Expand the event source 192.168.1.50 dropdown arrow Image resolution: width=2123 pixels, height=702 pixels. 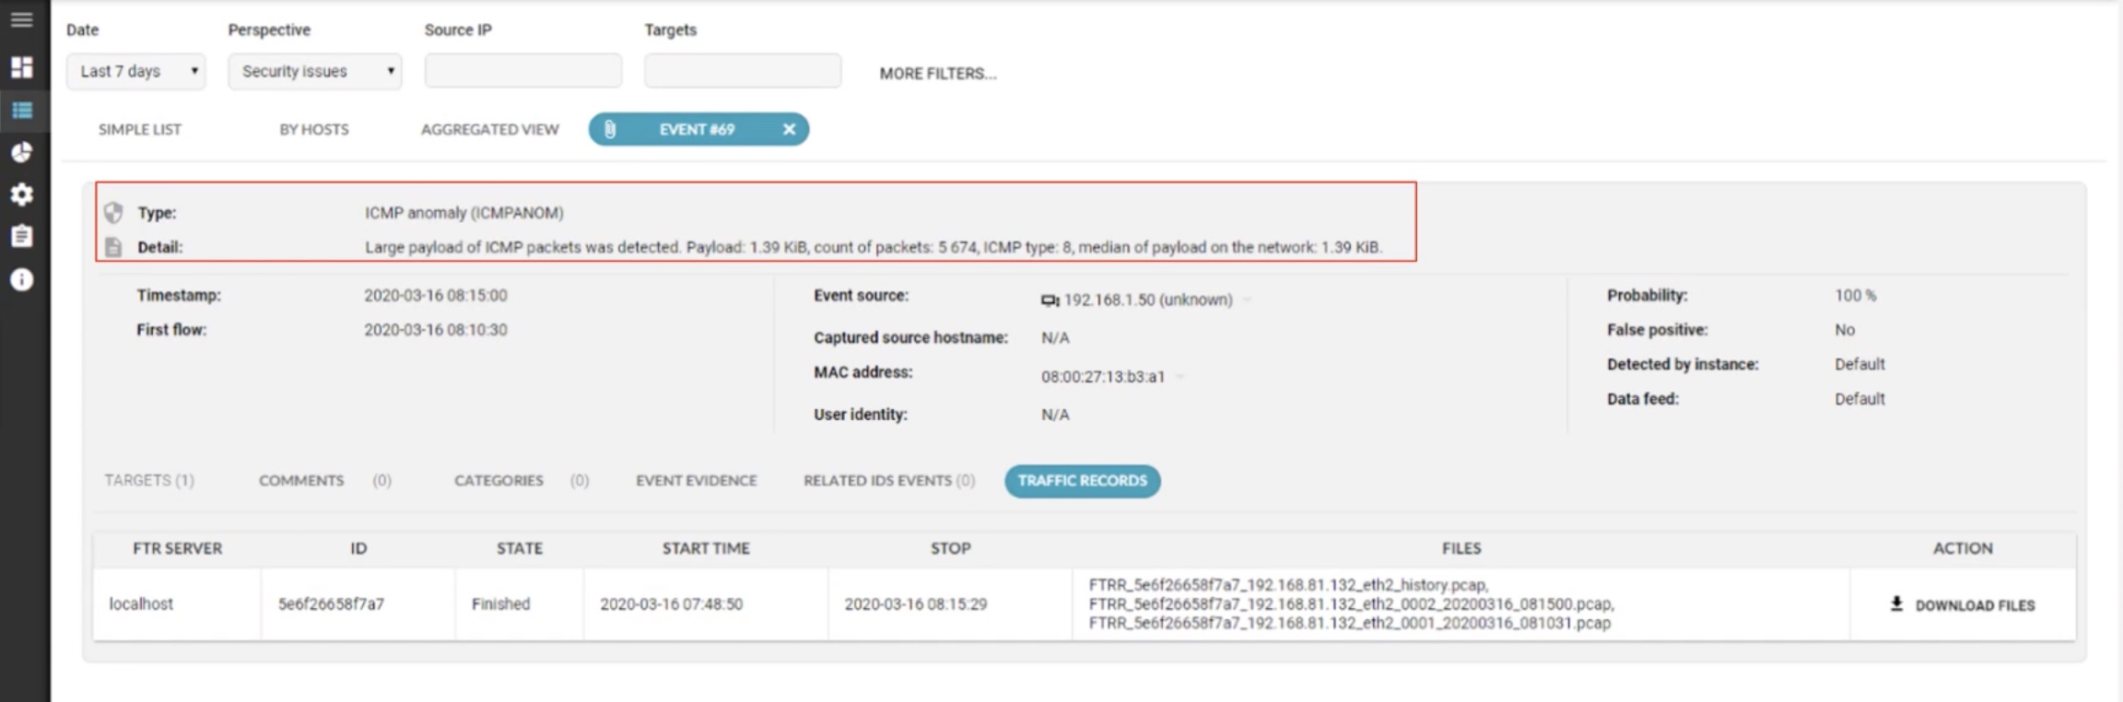click(1248, 300)
